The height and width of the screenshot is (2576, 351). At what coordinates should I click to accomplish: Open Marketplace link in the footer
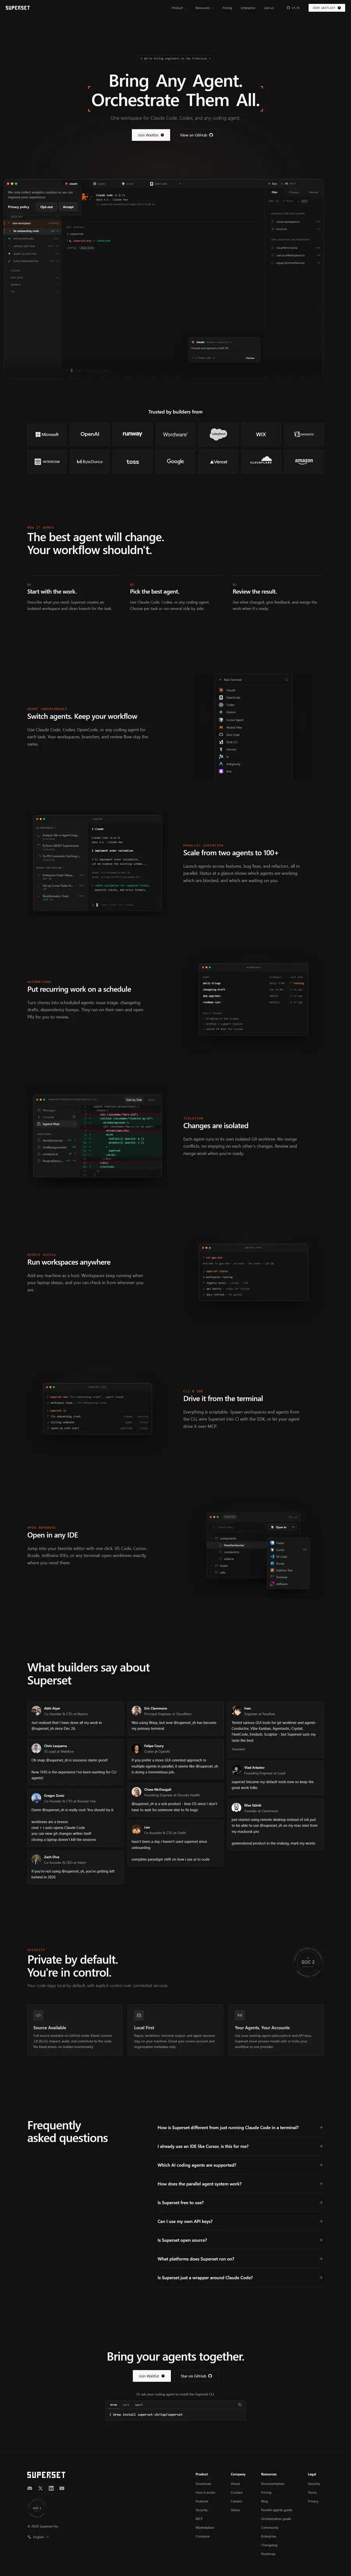[x=205, y=2528]
